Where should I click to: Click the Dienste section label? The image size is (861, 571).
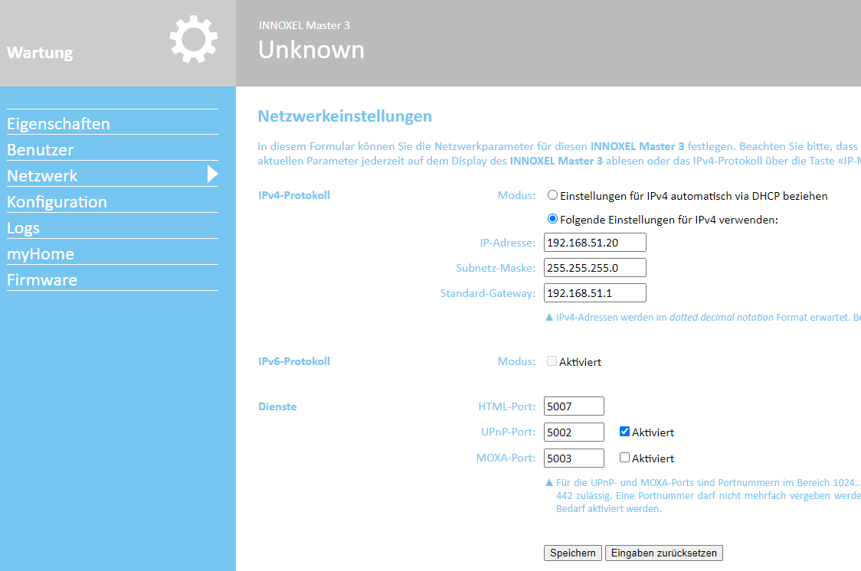click(277, 406)
